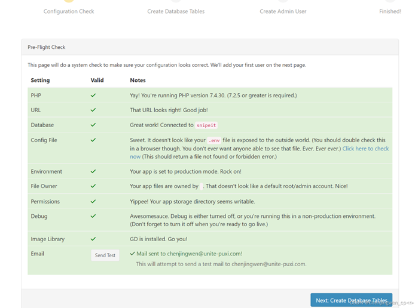Click the .env file name tag

click(x=214, y=140)
